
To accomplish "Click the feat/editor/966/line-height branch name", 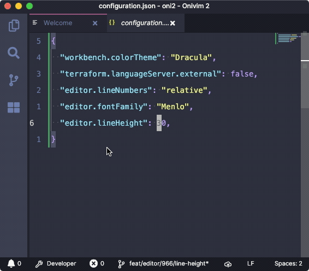I will 169,263.
